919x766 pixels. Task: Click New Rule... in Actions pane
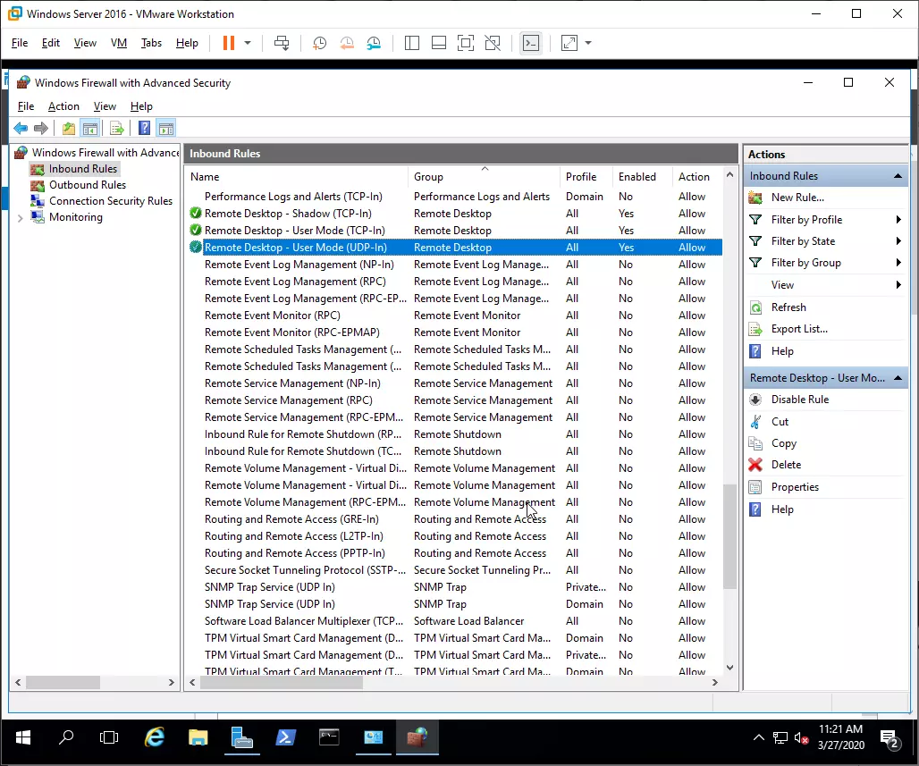pyautogui.click(x=797, y=198)
